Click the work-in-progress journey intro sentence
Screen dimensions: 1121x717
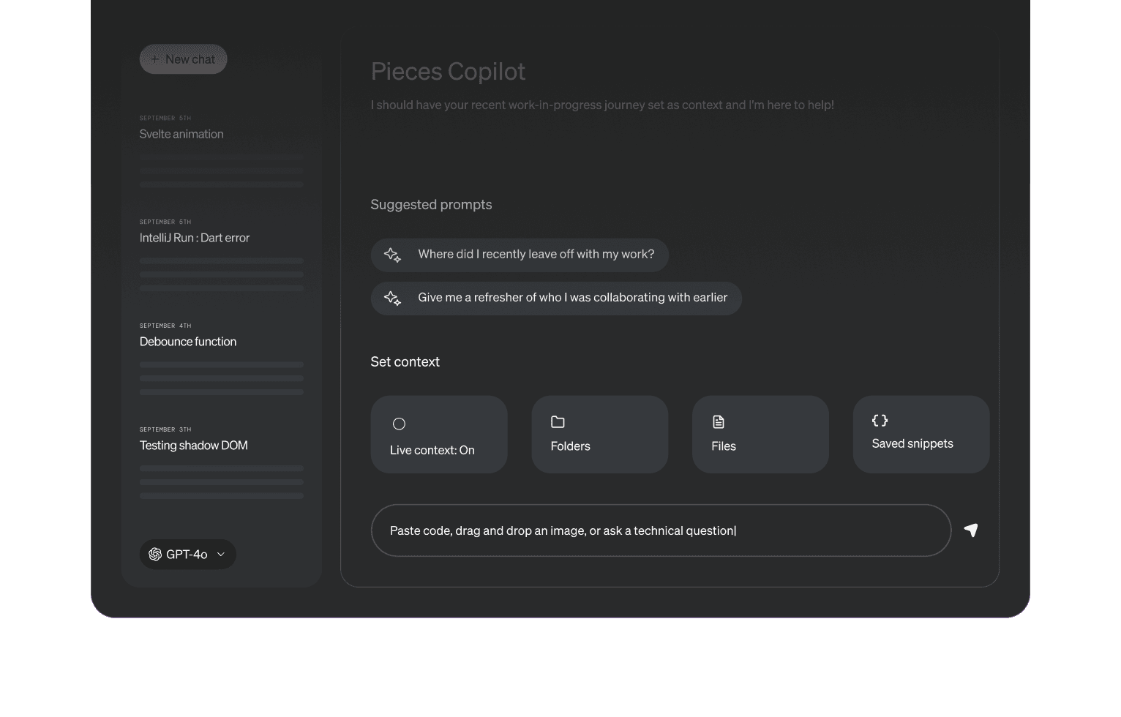point(602,105)
